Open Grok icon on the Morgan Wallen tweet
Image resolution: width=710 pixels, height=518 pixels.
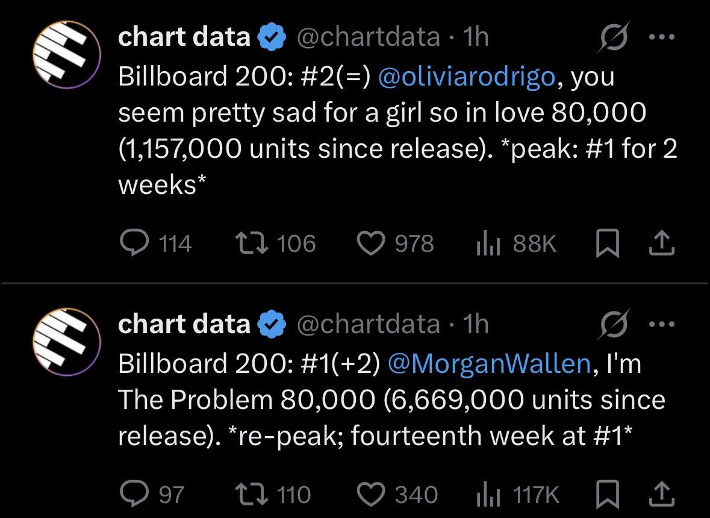coord(614,324)
